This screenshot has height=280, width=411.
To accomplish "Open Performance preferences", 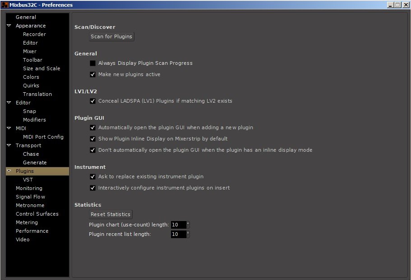I will pyautogui.click(x=32, y=231).
